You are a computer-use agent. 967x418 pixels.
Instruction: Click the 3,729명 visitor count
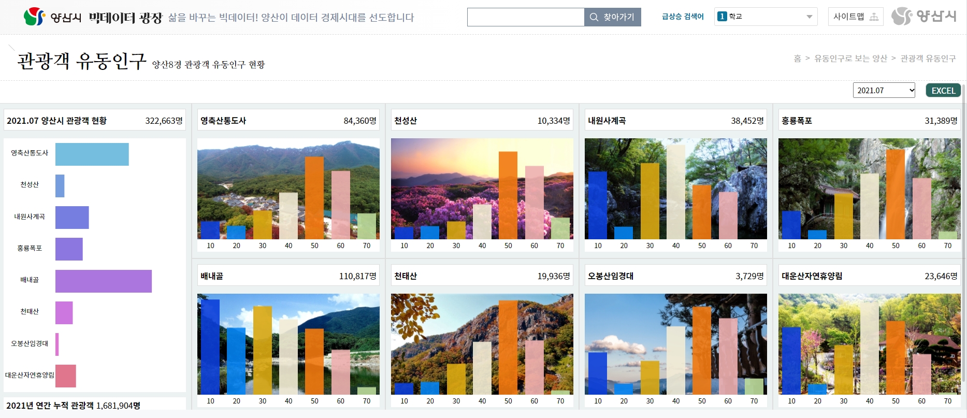pos(749,276)
